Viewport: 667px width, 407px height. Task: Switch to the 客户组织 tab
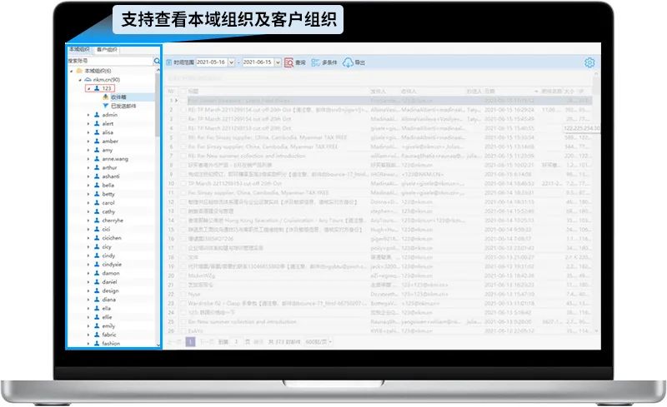pos(108,50)
